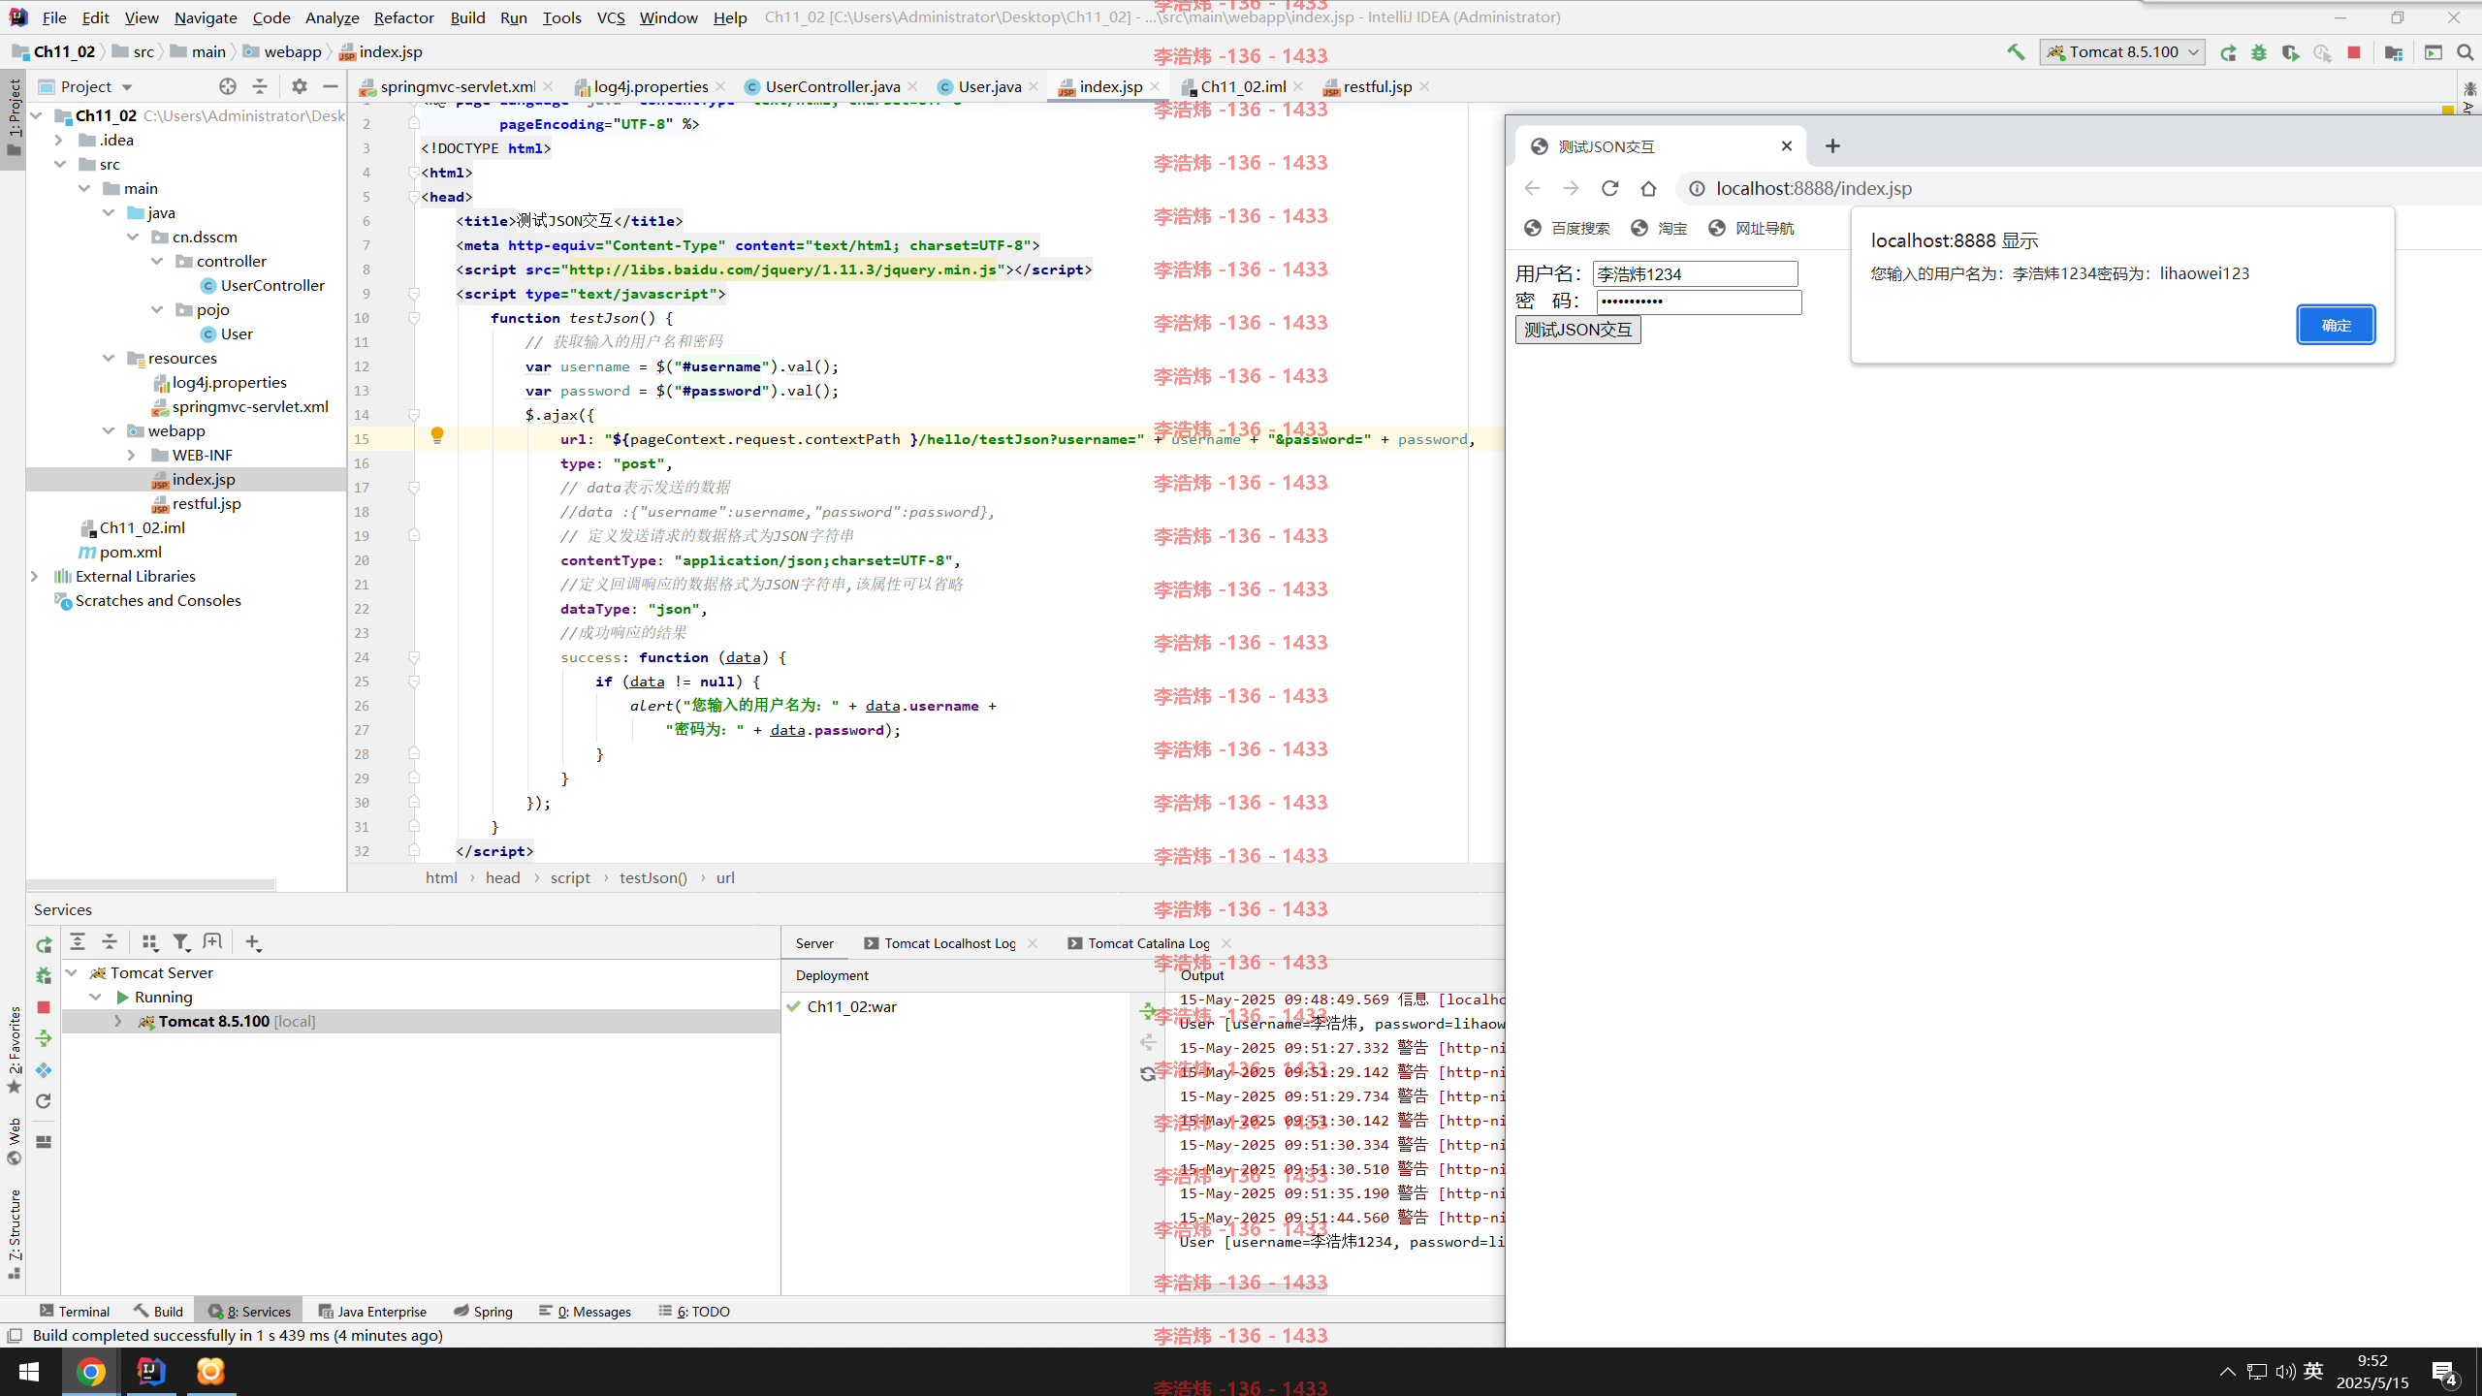Click the 密码 password field
Image resolution: width=2482 pixels, height=1396 pixels.
[x=1699, y=301]
